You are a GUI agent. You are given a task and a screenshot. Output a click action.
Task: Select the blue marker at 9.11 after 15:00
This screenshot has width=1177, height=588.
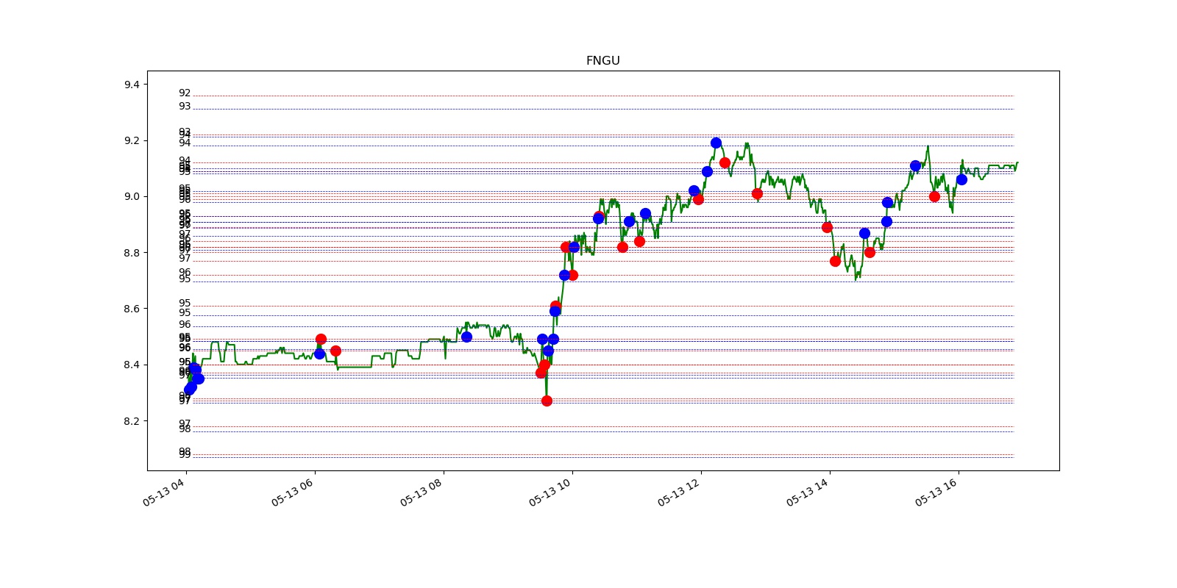pos(915,166)
